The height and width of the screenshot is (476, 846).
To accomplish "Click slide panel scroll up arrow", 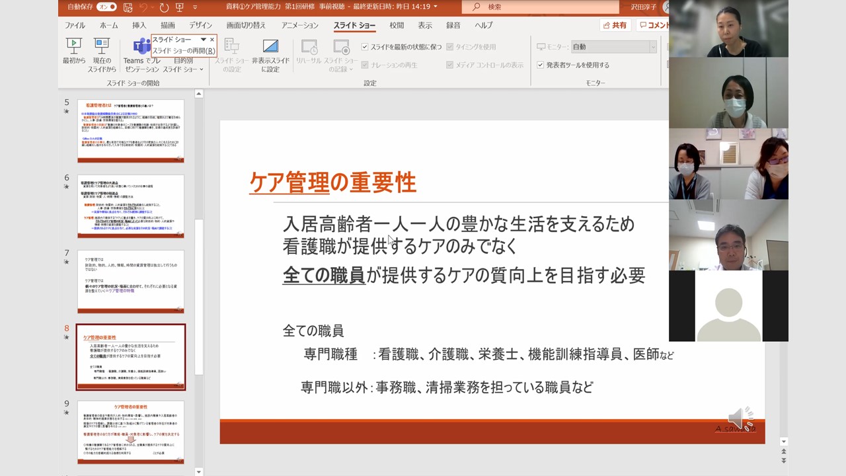I will pos(199,94).
